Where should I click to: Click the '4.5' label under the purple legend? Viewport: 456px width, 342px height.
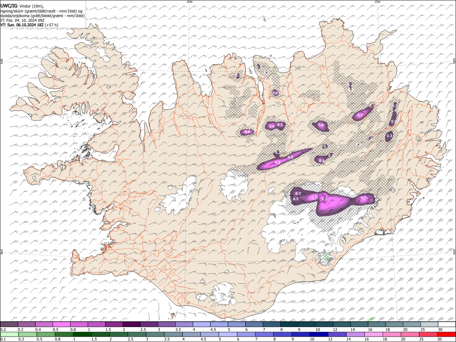pos(213,330)
